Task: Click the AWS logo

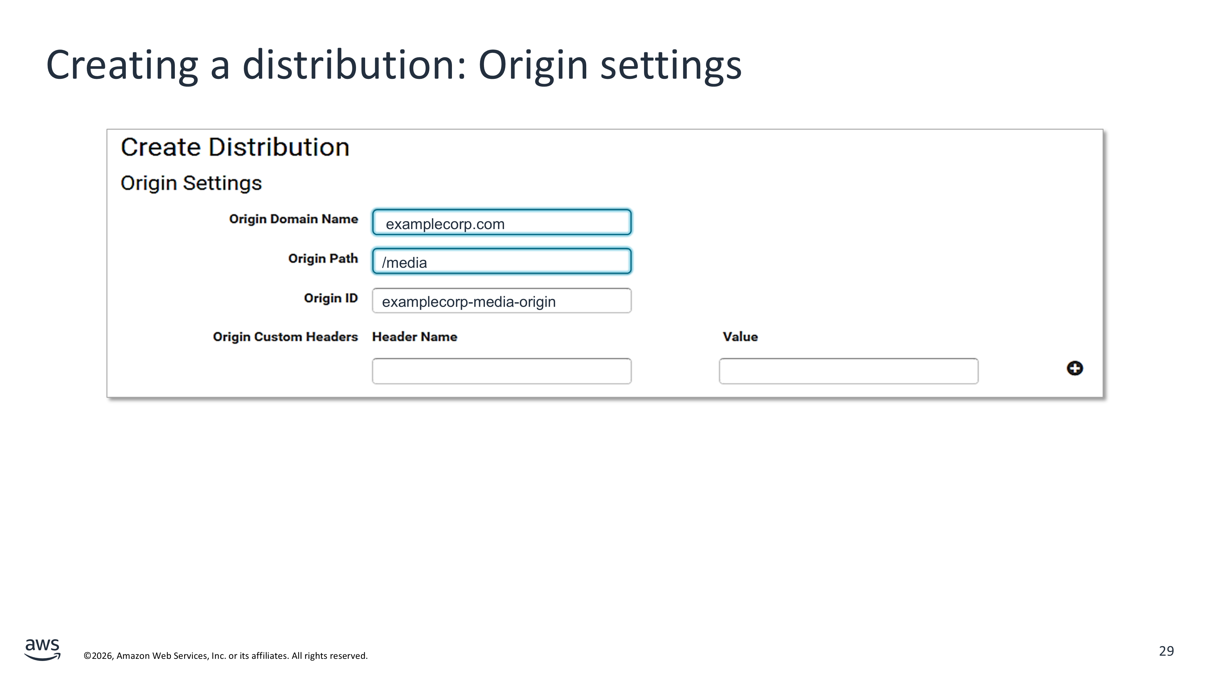Action: point(42,649)
